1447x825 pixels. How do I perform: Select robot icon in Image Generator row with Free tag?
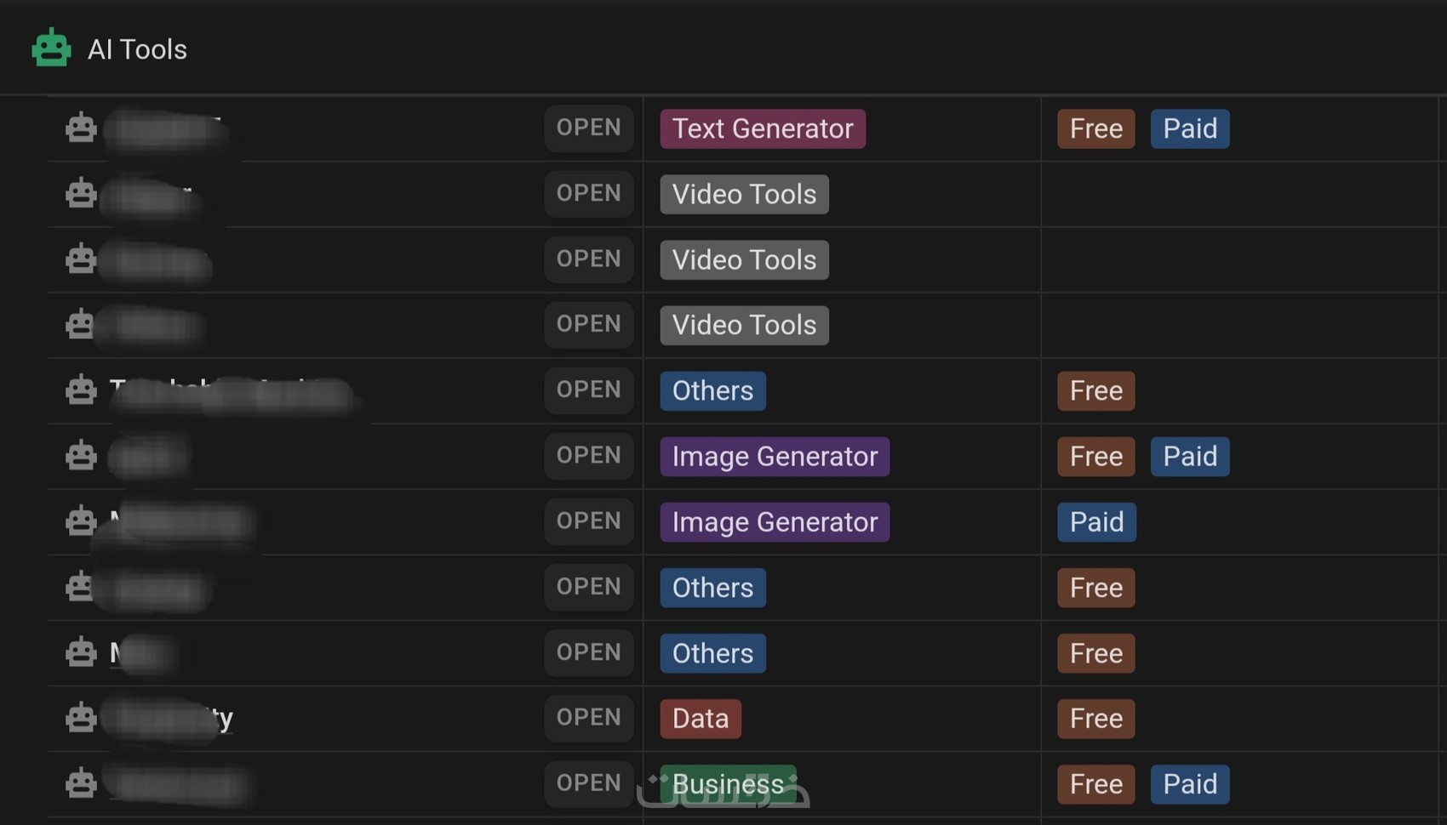[81, 455]
